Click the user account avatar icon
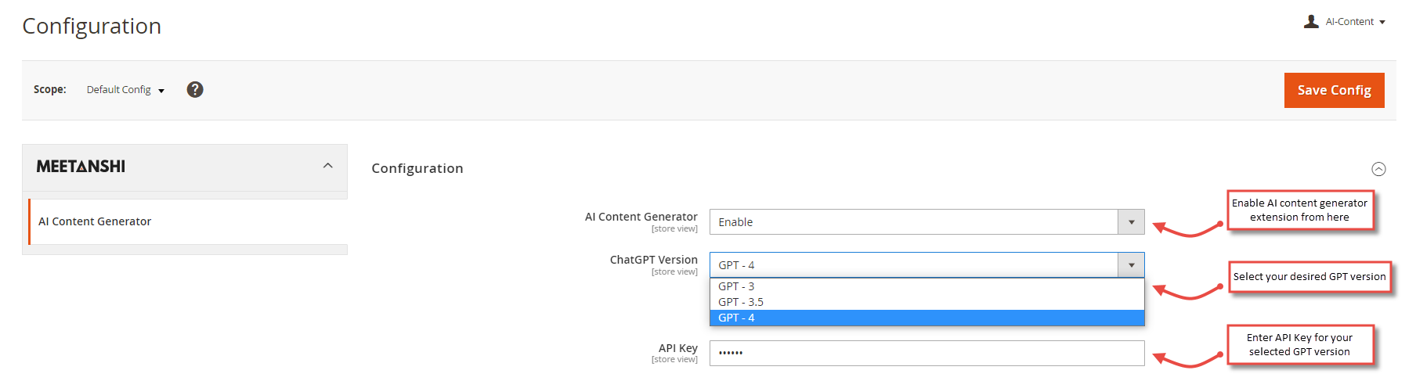Image resolution: width=1416 pixels, height=381 pixels. 1311,22
